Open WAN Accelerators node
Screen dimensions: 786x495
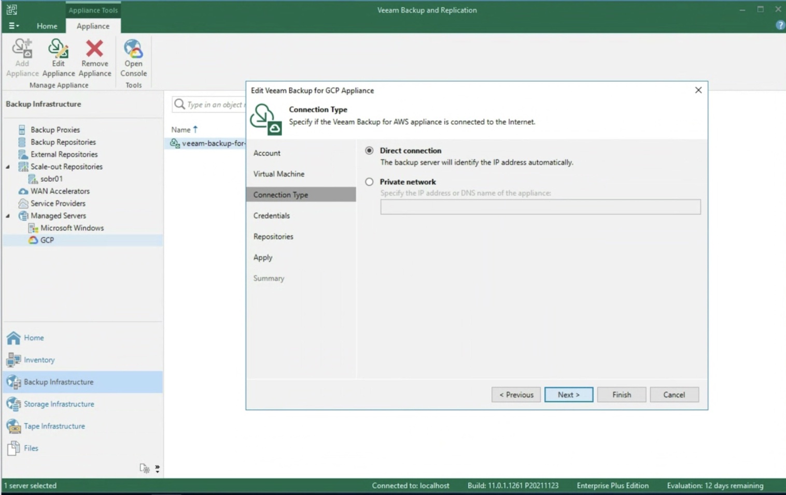pyautogui.click(x=60, y=191)
